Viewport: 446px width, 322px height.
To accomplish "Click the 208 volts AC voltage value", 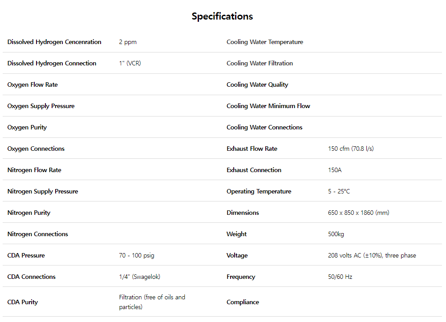I will pos(372,255).
